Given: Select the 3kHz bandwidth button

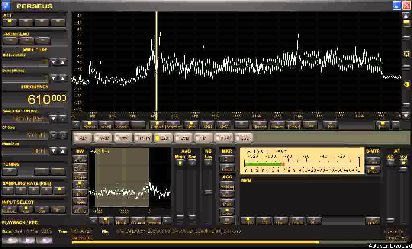Looking at the screenshot, I should point(80,194).
